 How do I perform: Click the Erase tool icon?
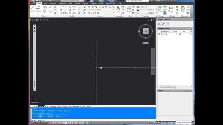pos(85,7)
